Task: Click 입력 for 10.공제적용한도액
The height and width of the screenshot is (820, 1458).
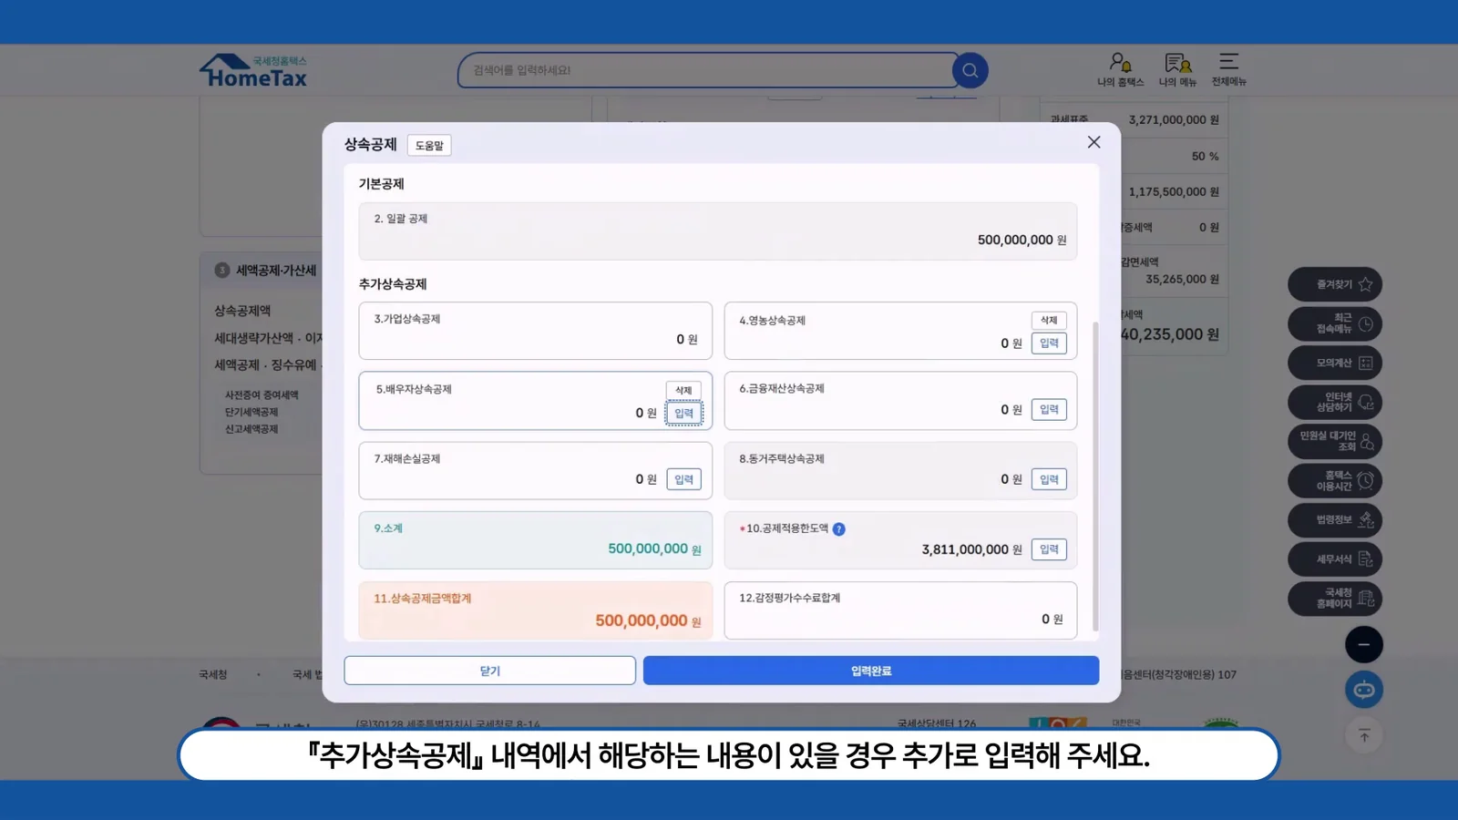Action: 1049,549
